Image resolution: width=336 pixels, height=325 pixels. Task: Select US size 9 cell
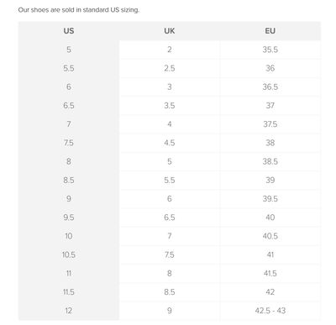click(69, 199)
